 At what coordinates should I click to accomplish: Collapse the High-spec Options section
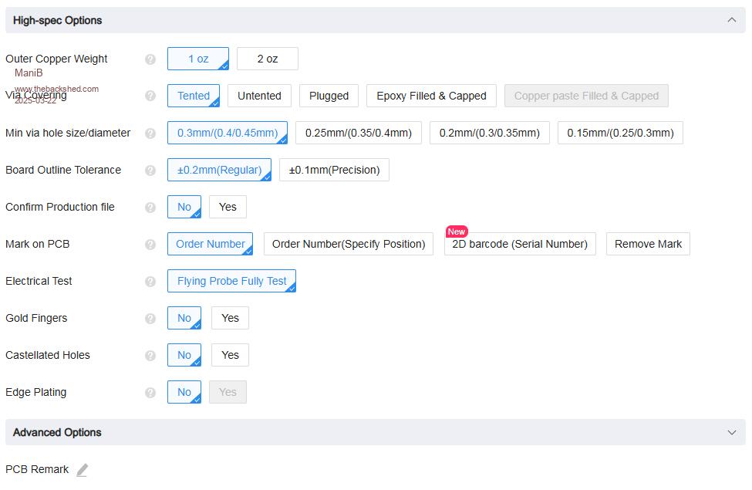[731, 20]
